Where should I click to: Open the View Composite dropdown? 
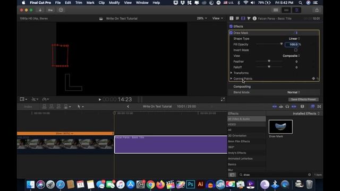[x=291, y=56]
